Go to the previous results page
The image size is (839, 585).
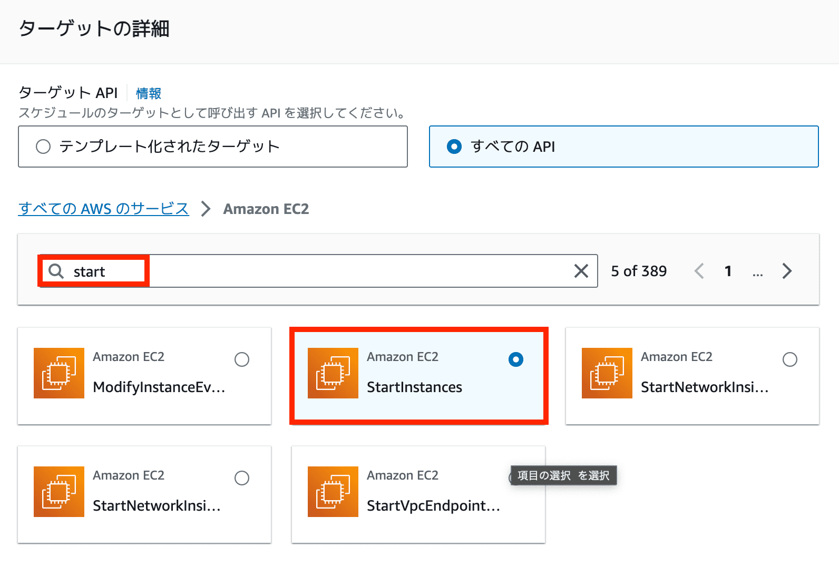coord(699,271)
